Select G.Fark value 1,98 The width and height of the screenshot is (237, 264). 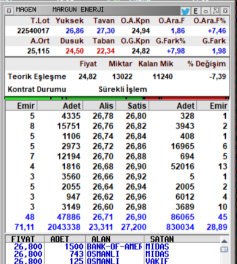pyautogui.click(x=219, y=51)
